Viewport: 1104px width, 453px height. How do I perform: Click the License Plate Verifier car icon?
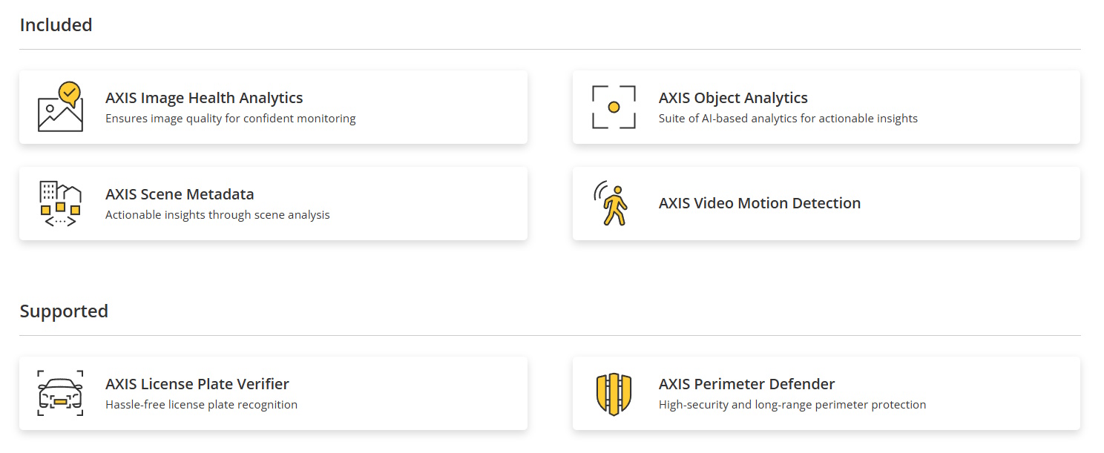[60, 393]
